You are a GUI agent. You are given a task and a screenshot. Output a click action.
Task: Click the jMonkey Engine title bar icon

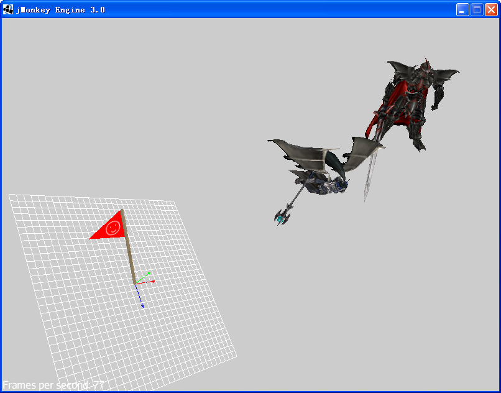point(8,9)
